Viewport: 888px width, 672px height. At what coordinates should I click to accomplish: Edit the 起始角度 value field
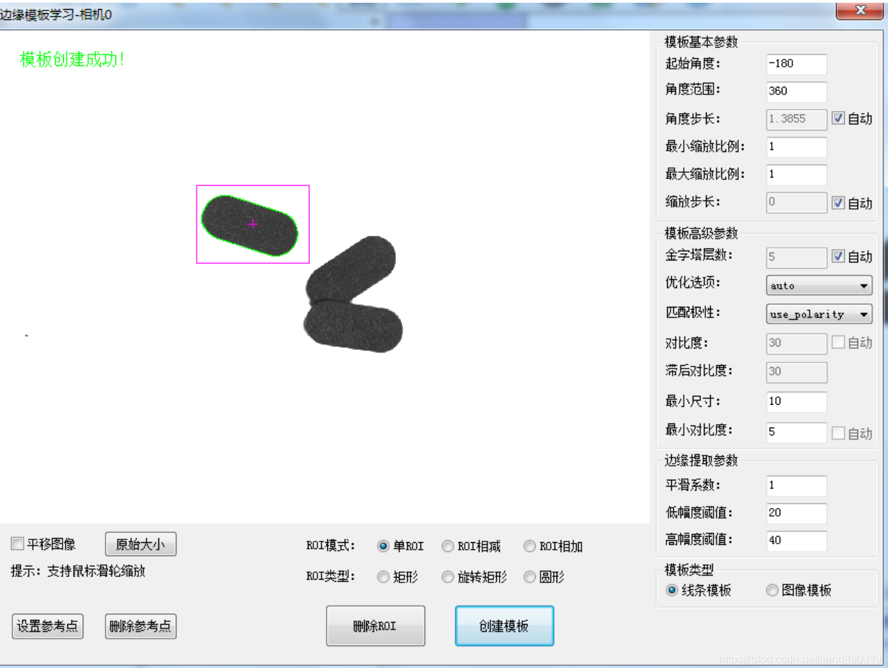pos(796,64)
